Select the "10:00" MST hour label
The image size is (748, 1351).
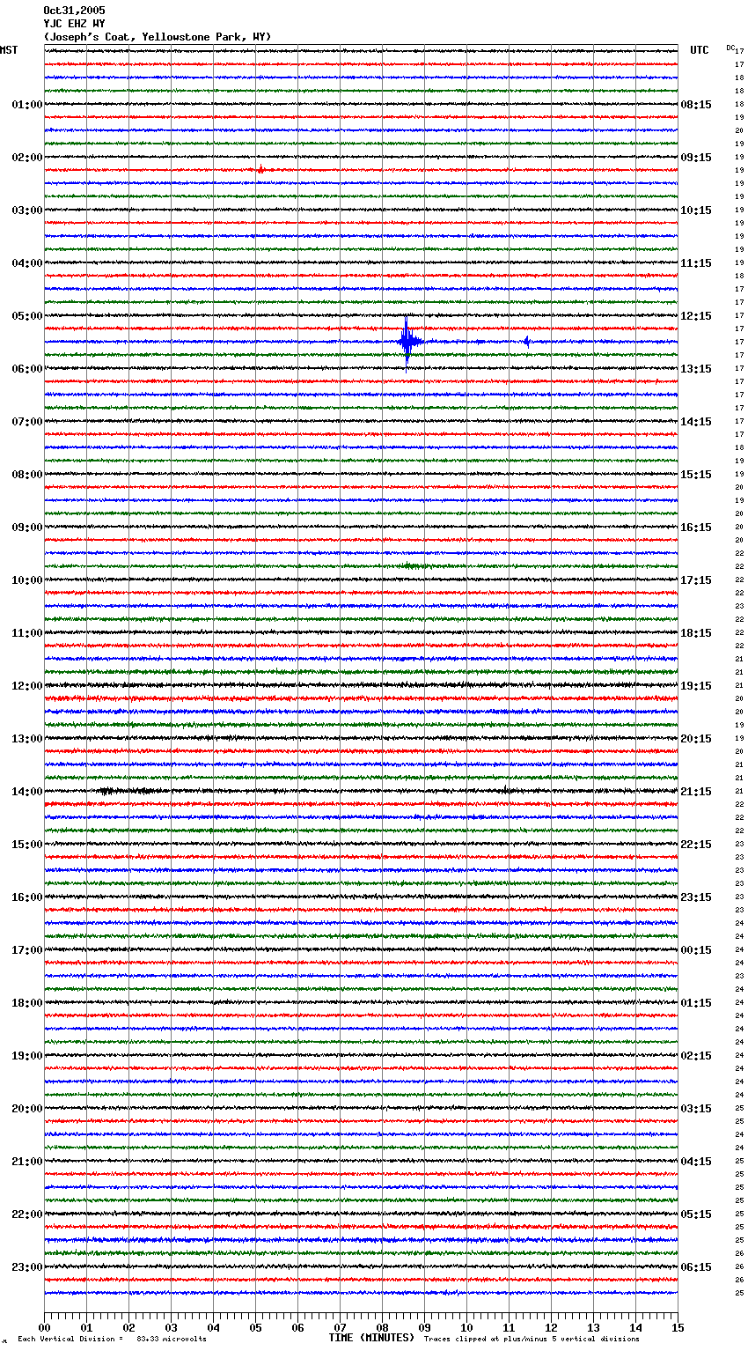(x=27, y=580)
